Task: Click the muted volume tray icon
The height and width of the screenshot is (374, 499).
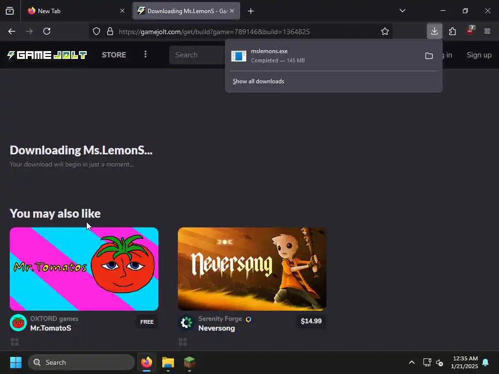Action: pyautogui.click(x=440, y=362)
